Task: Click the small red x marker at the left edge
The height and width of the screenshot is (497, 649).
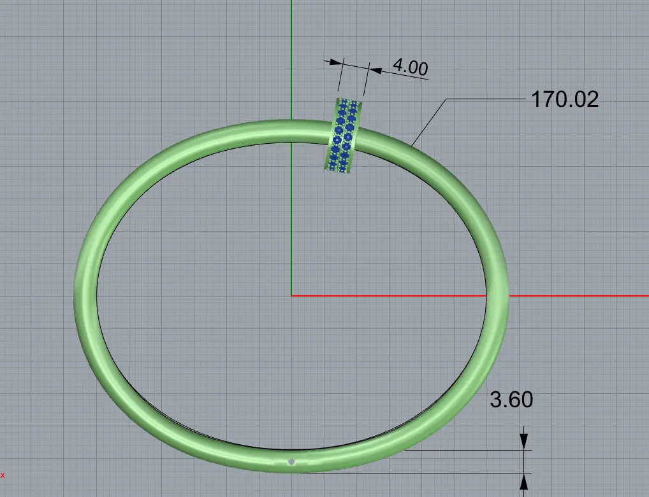Action: click(x=3, y=475)
